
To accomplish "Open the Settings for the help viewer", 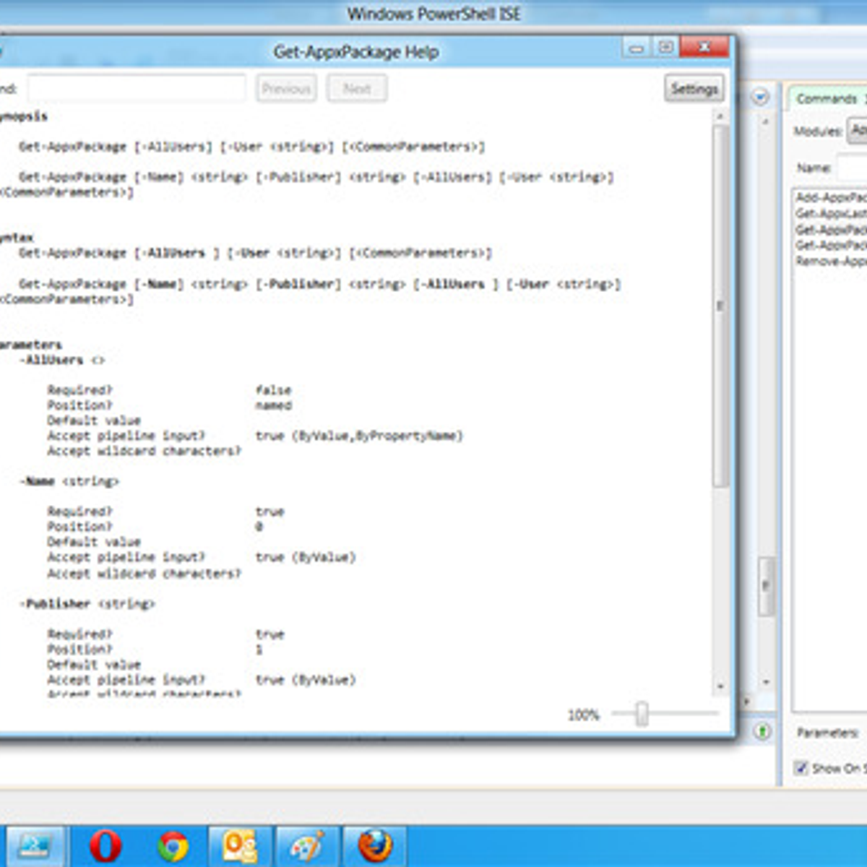I will point(693,88).
